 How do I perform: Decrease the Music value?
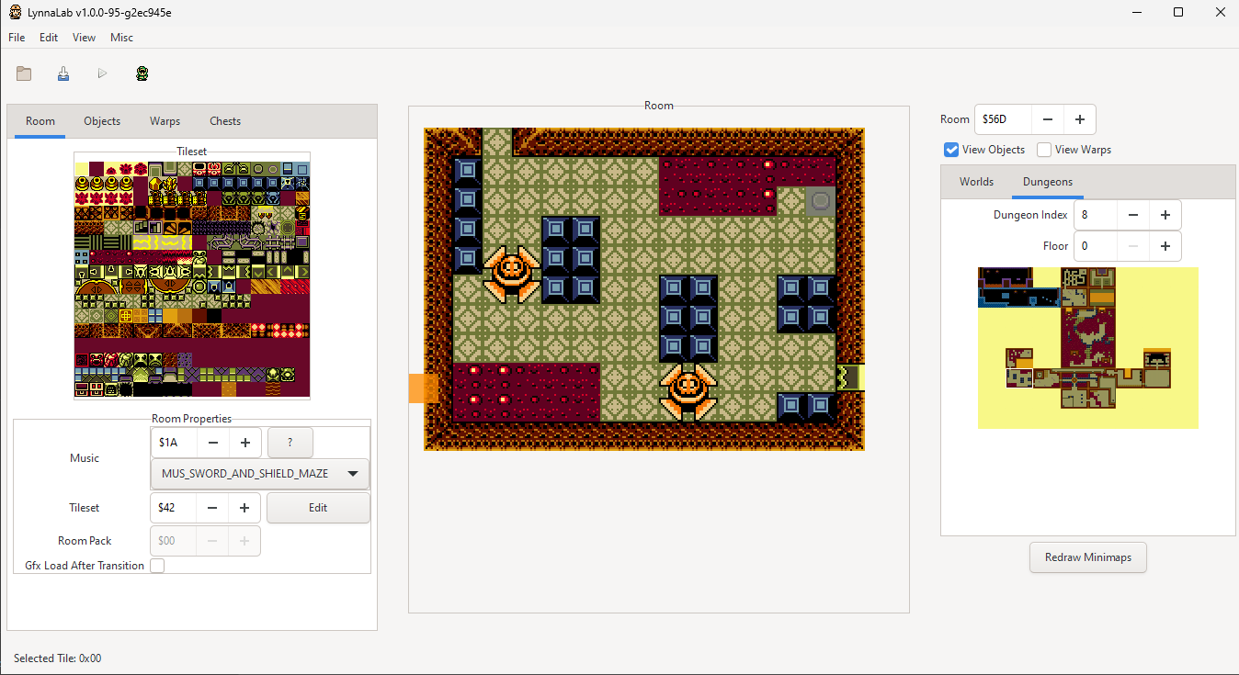[213, 443]
